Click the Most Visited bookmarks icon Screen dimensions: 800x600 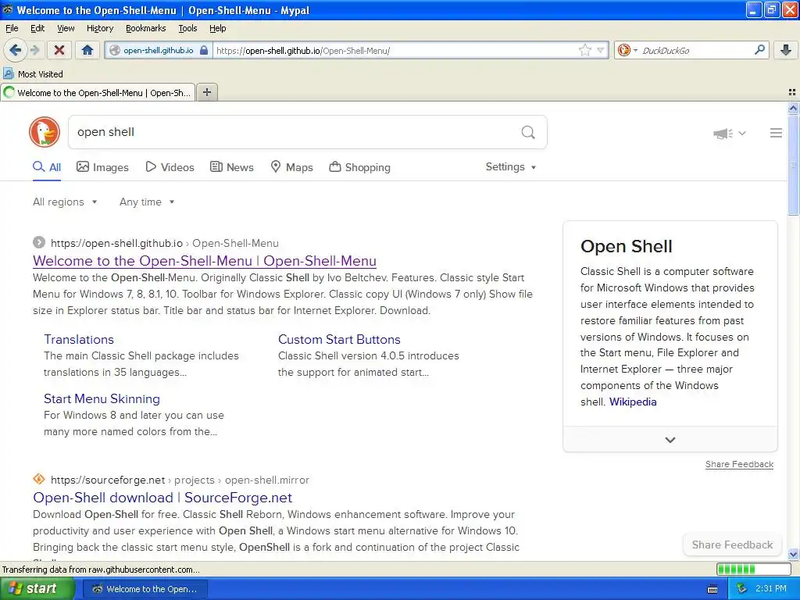pos(8,74)
